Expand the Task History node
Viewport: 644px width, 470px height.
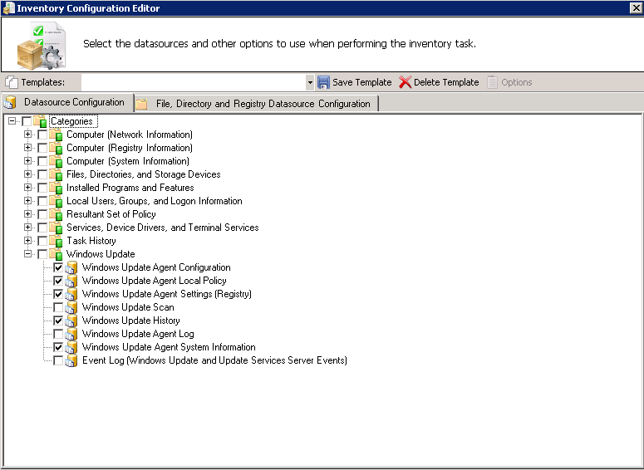tap(27, 241)
